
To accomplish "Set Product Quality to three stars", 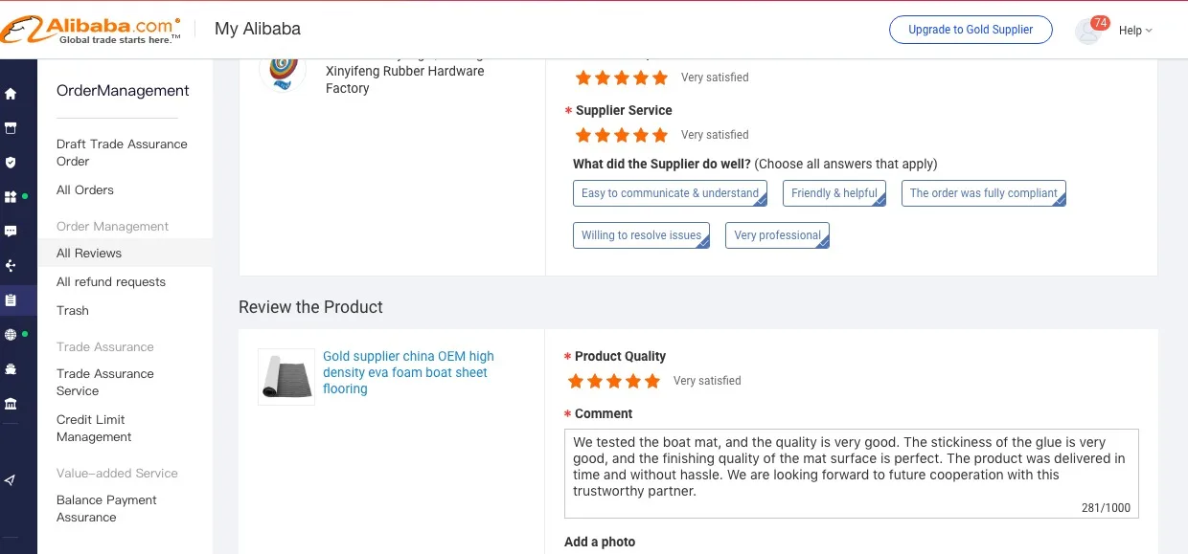I will click(x=614, y=382).
